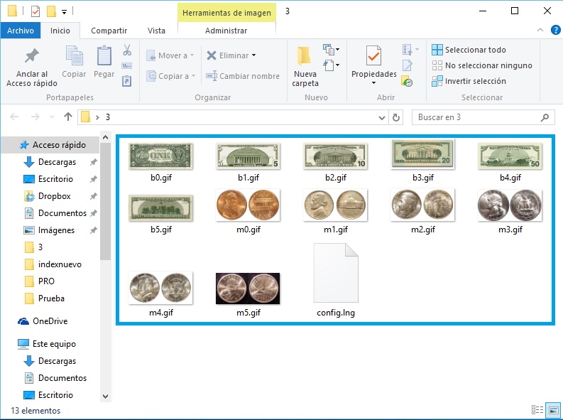Click the Buscar en 3 search field
Viewport: 563px width, 420px height.
click(x=483, y=117)
